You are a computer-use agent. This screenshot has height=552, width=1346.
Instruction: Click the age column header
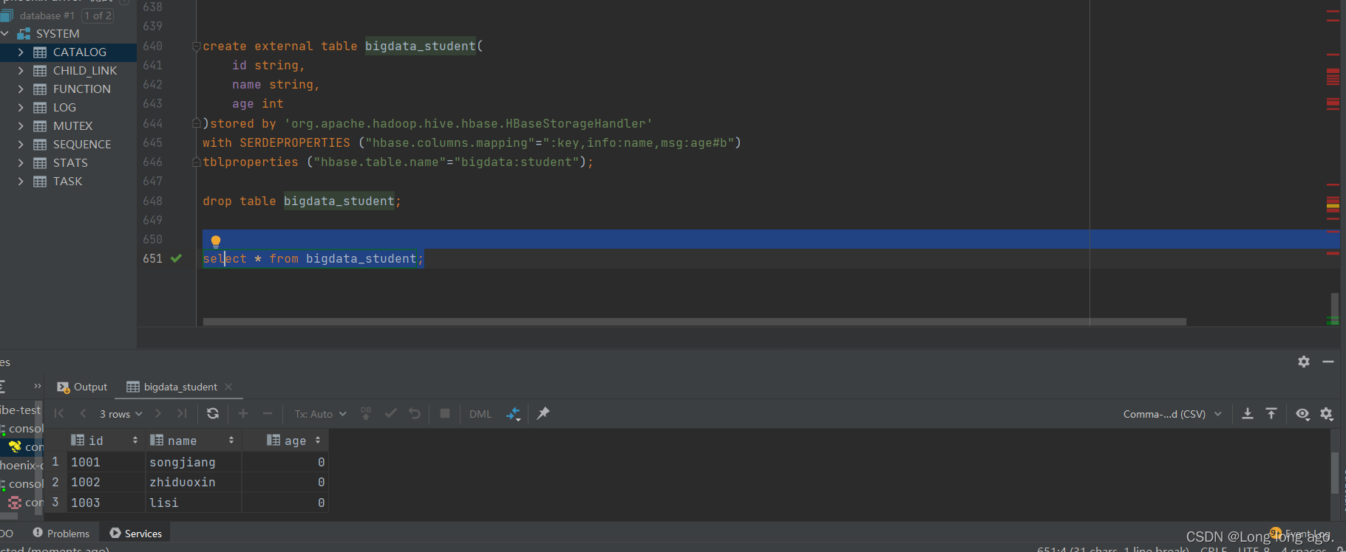point(285,441)
